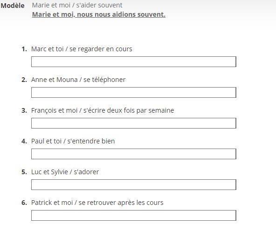Select the prompt Marc et toi / se regarder
276x231 pixels.
coord(82,49)
